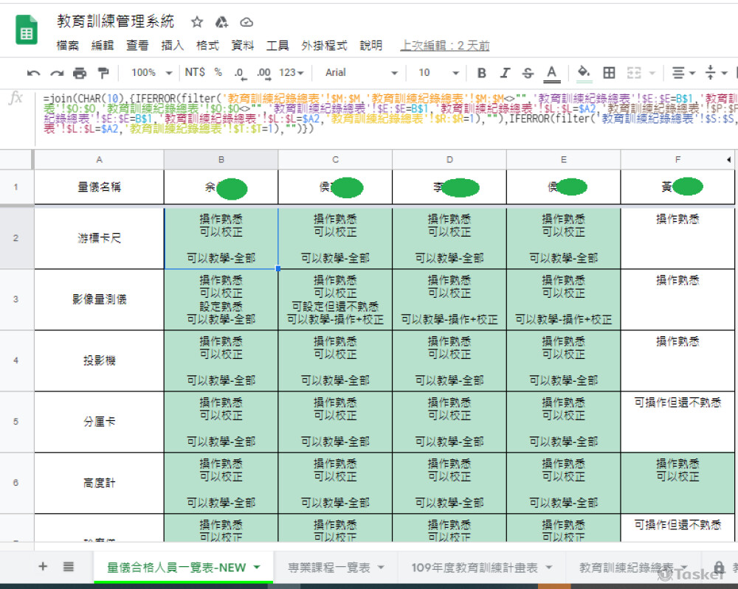Image resolution: width=738 pixels, height=589 pixels.
Task: Click the undo arrow in toolbar
Action: [33, 73]
